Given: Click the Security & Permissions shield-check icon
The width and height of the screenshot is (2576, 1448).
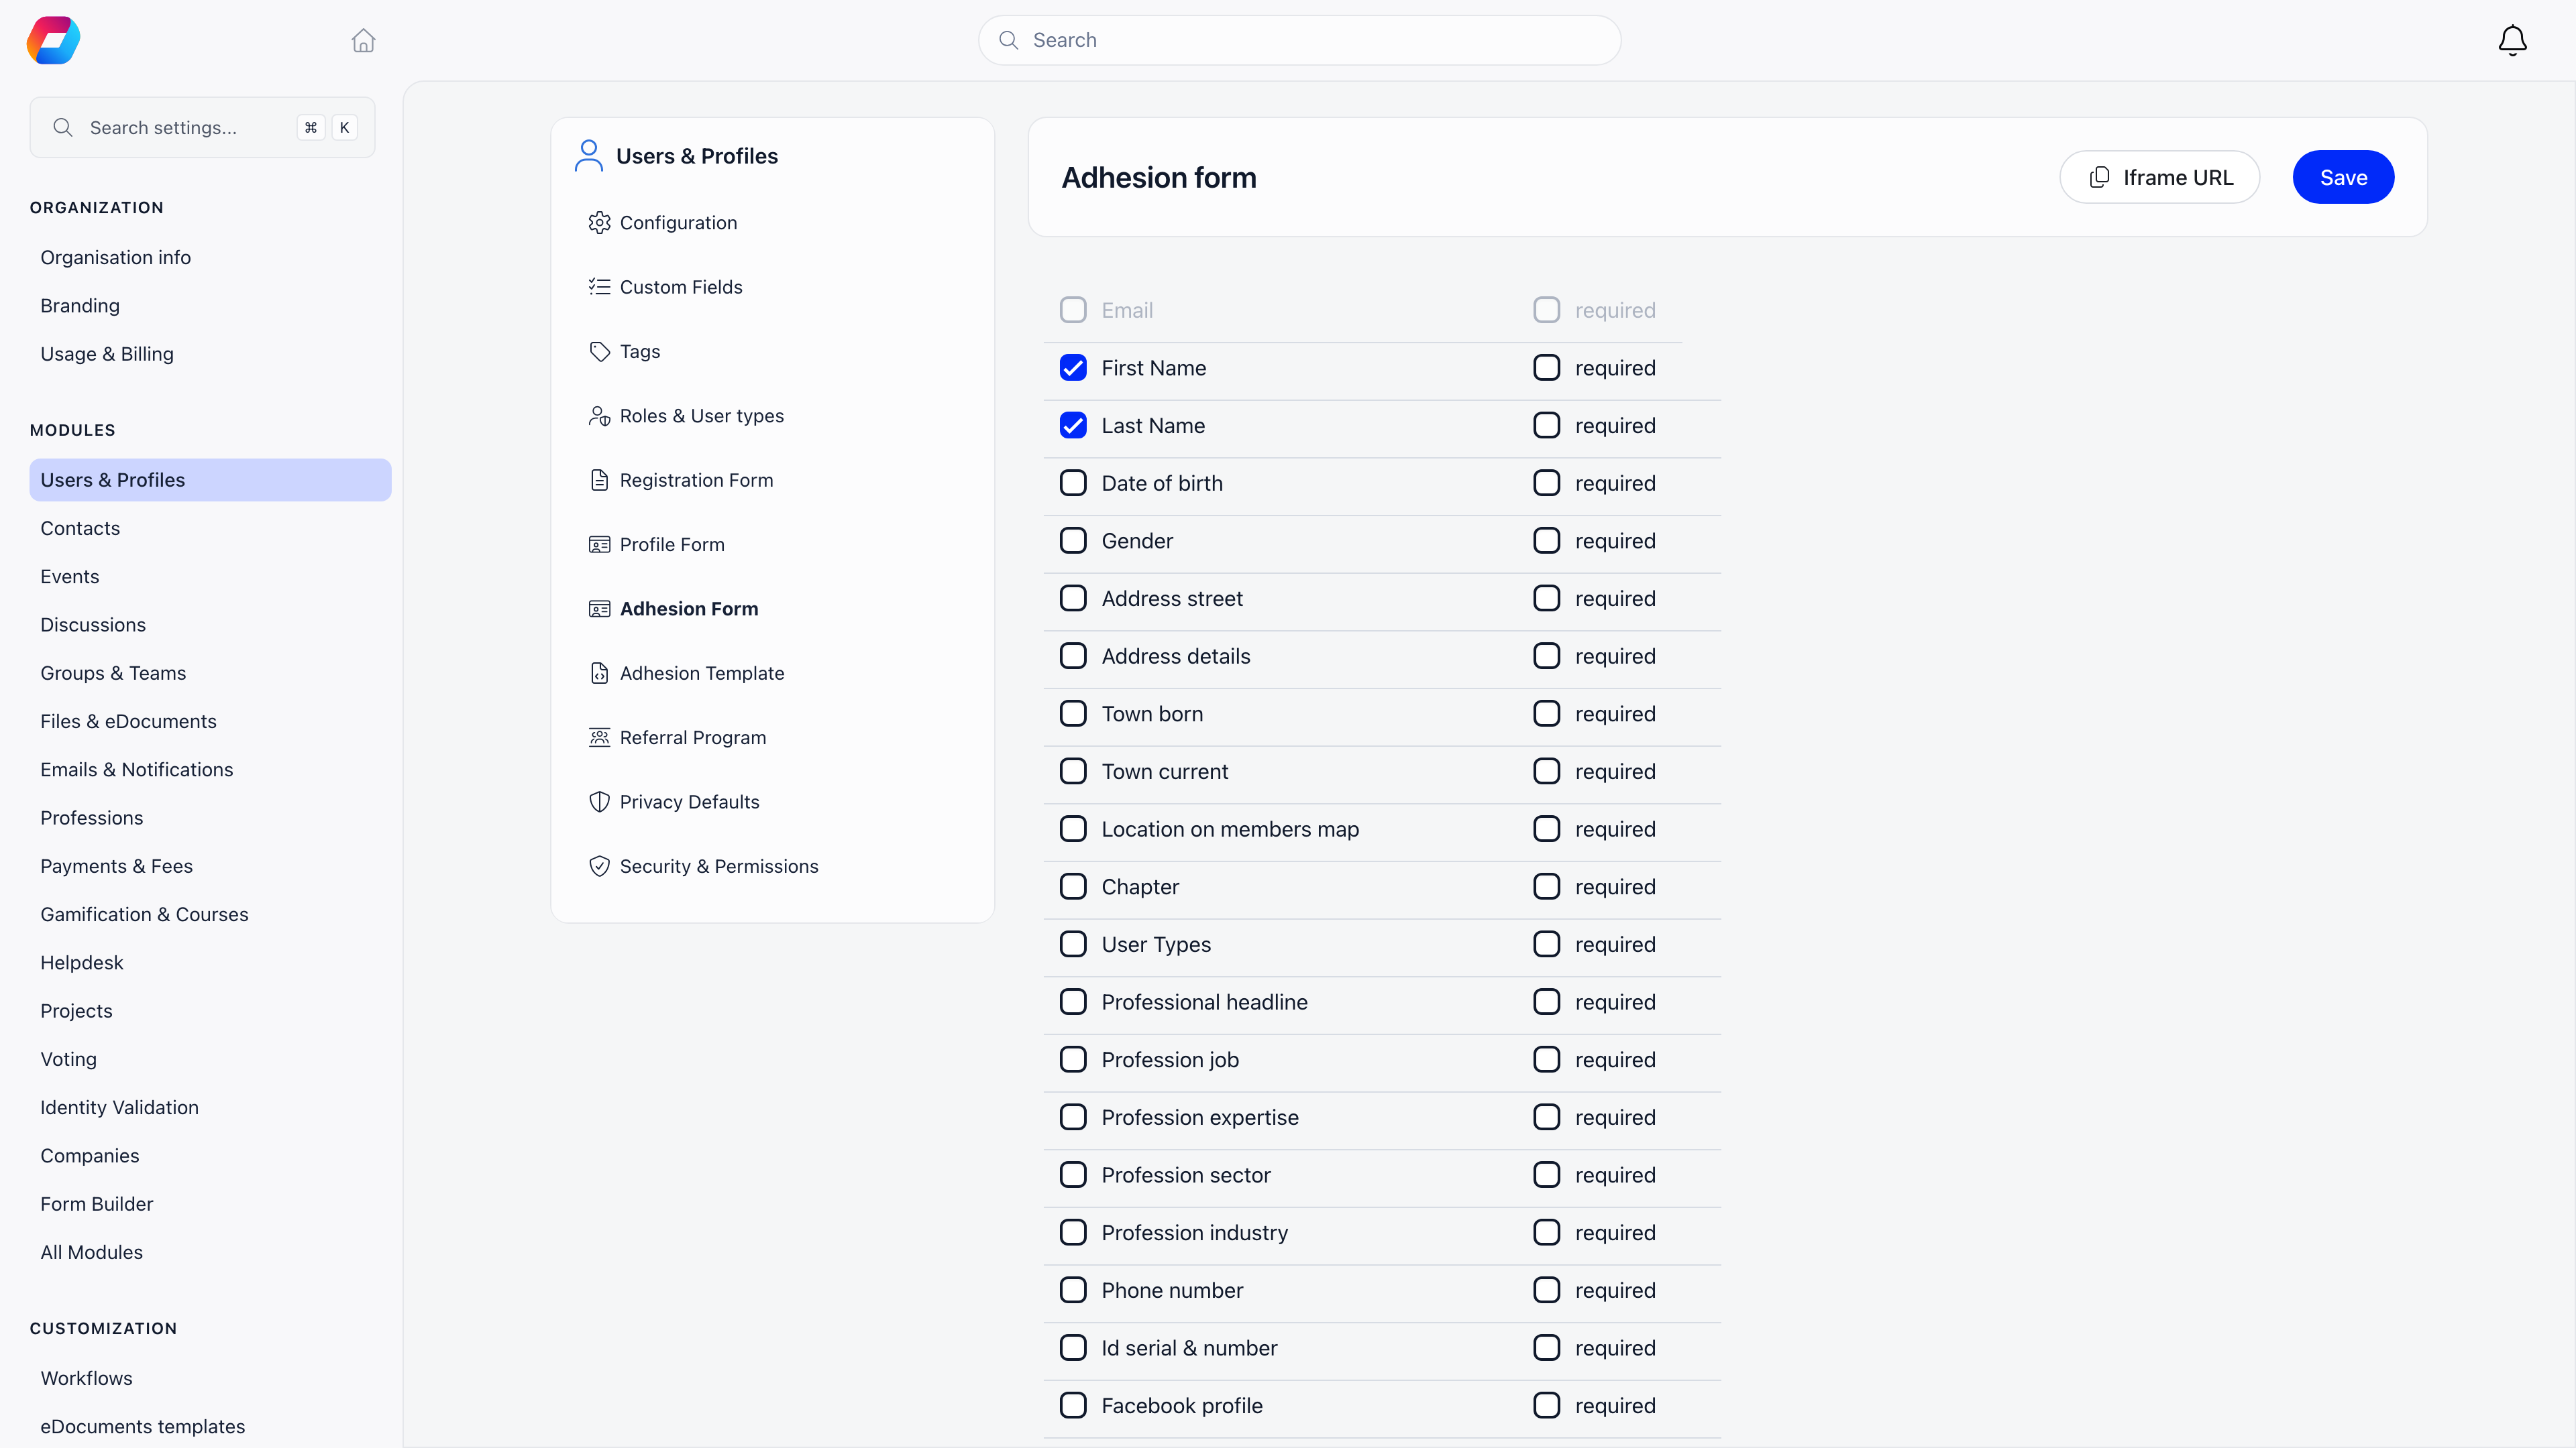Looking at the screenshot, I should coord(599,866).
